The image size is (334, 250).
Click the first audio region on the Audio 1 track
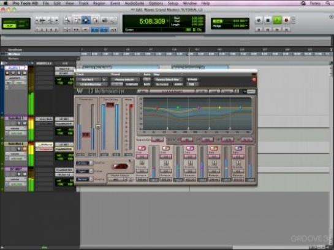point(121,68)
